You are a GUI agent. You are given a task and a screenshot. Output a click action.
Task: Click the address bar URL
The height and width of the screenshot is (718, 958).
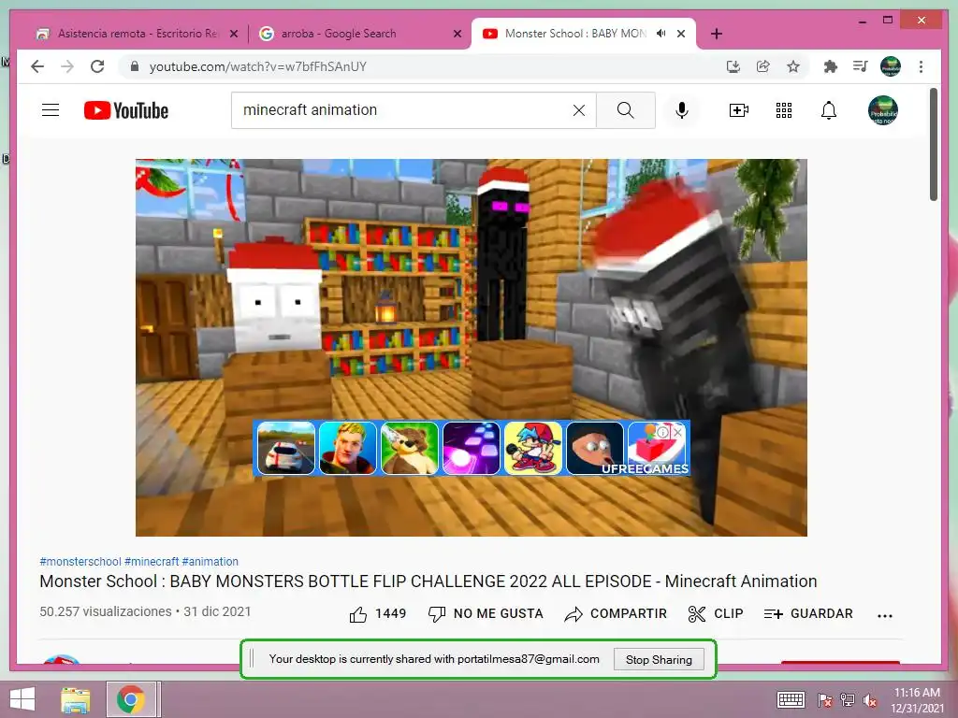258,66
